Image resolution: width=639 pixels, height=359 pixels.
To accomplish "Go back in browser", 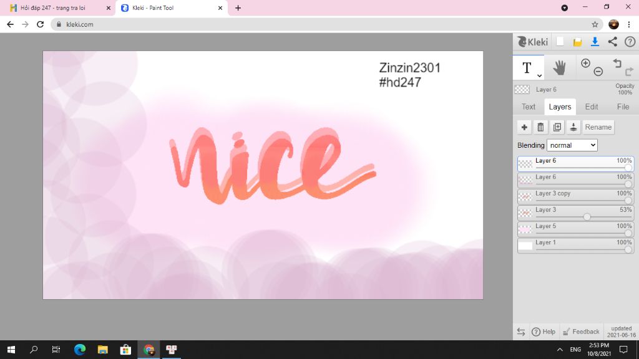I will point(10,24).
